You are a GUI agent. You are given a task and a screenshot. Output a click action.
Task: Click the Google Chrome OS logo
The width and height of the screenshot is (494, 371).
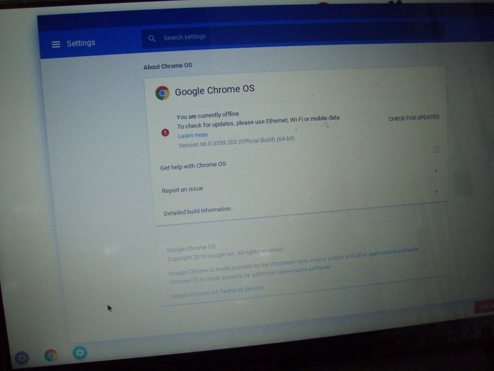point(162,93)
